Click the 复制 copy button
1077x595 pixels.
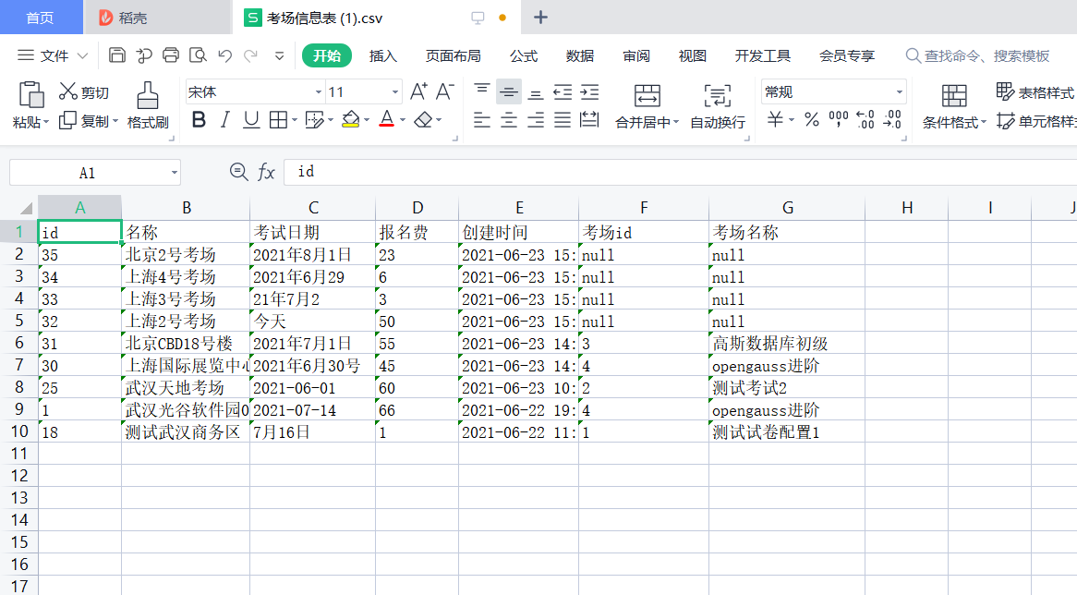pos(89,121)
